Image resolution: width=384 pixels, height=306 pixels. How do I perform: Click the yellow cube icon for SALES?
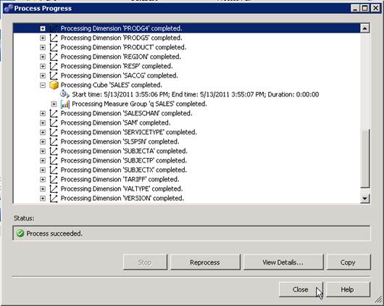pos(54,85)
